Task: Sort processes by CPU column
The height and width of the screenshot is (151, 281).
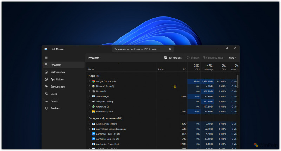Action: pyautogui.click(x=194, y=67)
